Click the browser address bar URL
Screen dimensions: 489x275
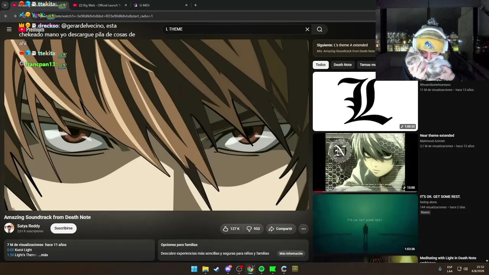(96, 16)
